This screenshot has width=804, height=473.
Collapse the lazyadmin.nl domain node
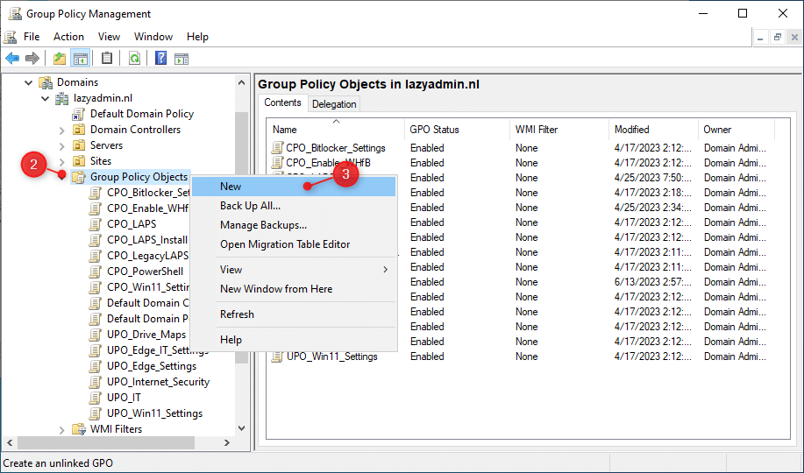pos(45,98)
